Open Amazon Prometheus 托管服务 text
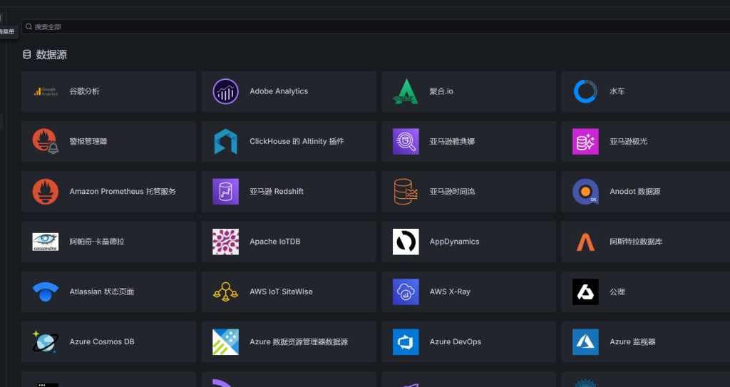The width and height of the screenshot is (730, 387). (x=123, y=192)
